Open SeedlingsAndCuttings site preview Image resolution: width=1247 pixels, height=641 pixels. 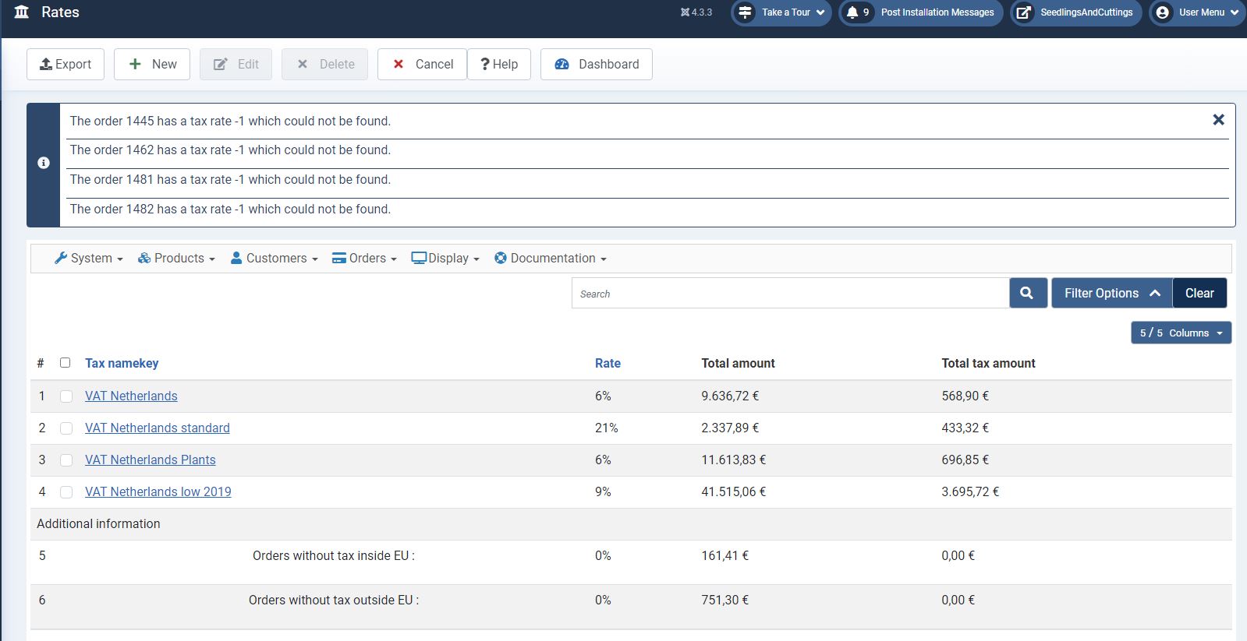pyautogui.click(x=1075, y=12)
